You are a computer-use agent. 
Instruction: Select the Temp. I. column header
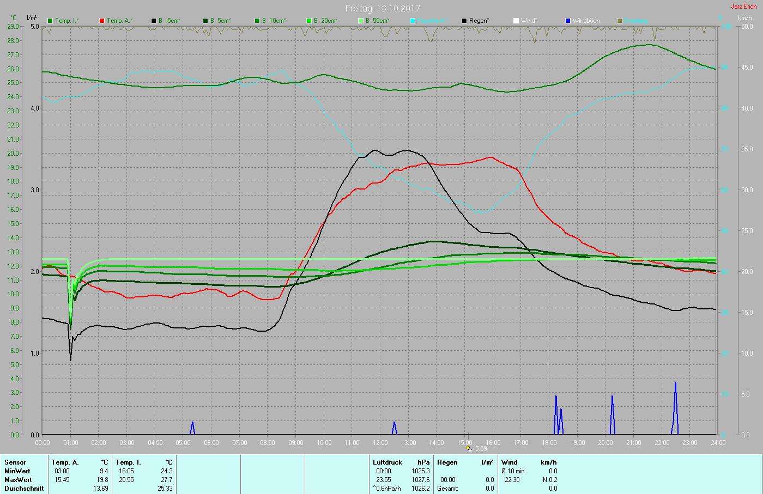(x=129, y=462)
